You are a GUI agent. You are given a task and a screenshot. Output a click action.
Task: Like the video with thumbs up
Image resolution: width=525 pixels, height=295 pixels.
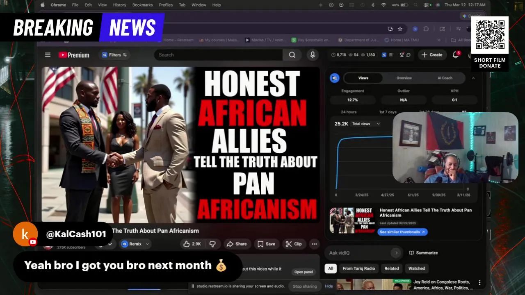tap(192, 244)
